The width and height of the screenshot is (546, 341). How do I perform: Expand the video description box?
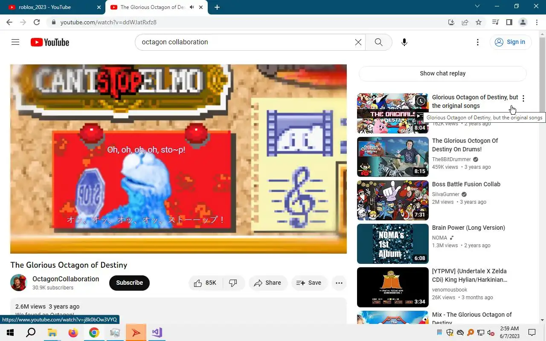tap(178, 311)
